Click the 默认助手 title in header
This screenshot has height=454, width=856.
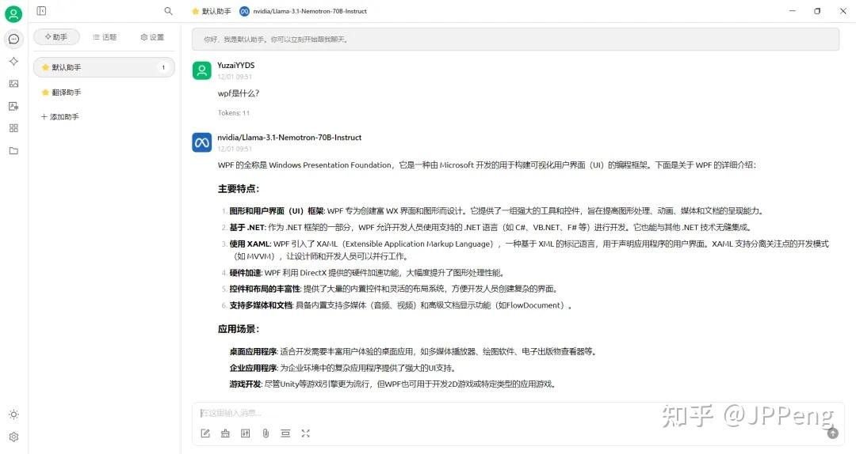(x=212, y=11)
